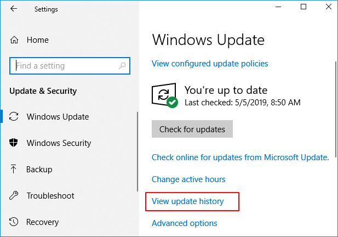The height and width of the screenshot is (237, 338).
Task: Click the update status icon with green checkmark
Action: click(164, 95)
